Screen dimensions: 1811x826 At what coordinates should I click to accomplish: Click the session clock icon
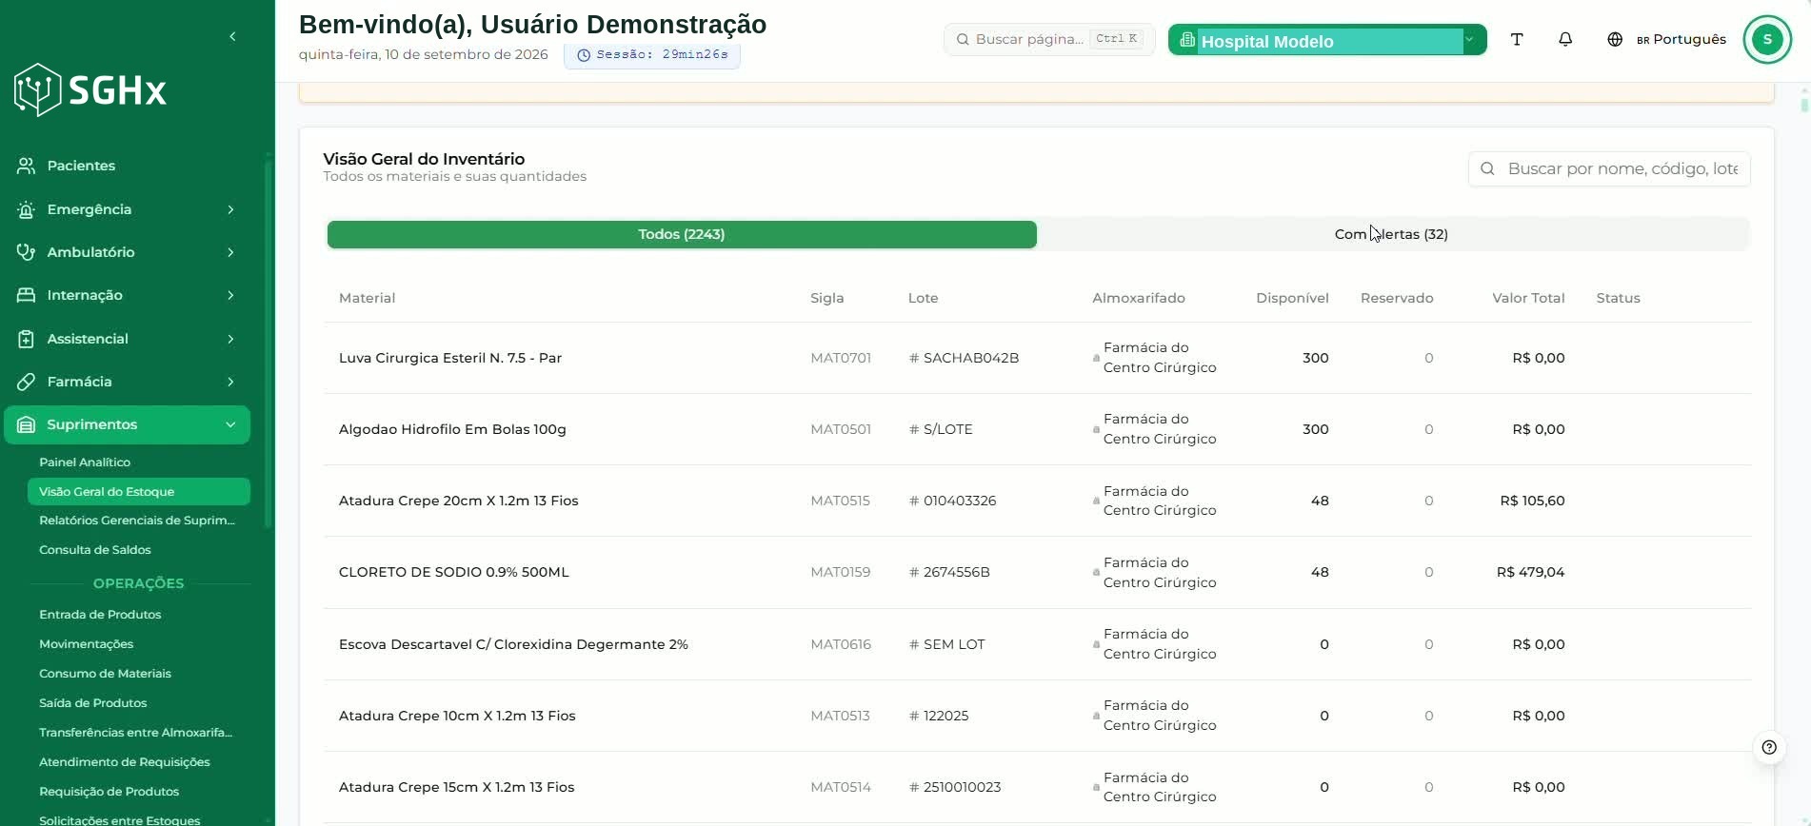(584, 55)
